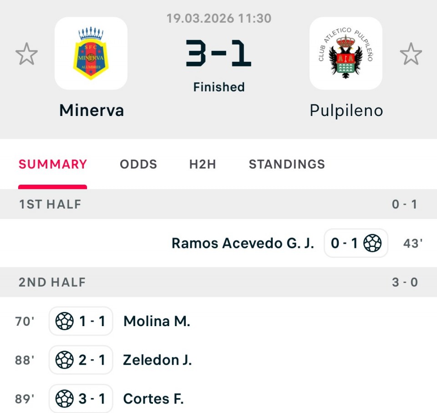Tap the 1 - 1 goal ball icon
The height and width of the screenshot is (413, 437).
tap(65, 322)
